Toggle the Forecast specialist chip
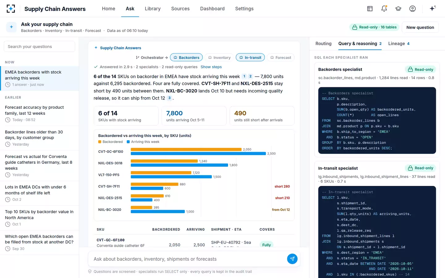The width and height of the screenshot is (445, 278). tap(281, 57)
